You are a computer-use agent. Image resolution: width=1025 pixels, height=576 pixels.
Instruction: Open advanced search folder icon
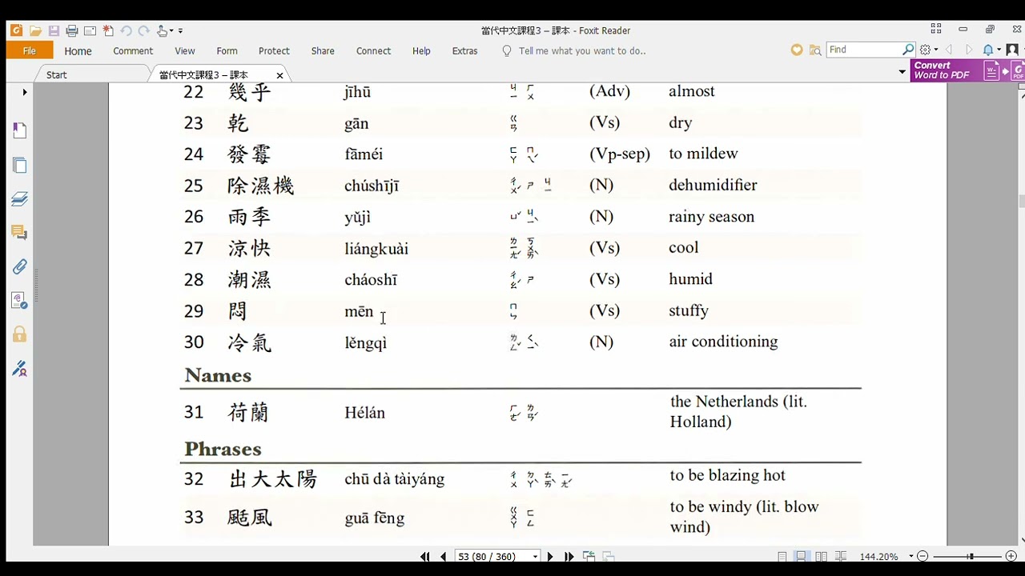pyautogui.click(x=815, y=50)
